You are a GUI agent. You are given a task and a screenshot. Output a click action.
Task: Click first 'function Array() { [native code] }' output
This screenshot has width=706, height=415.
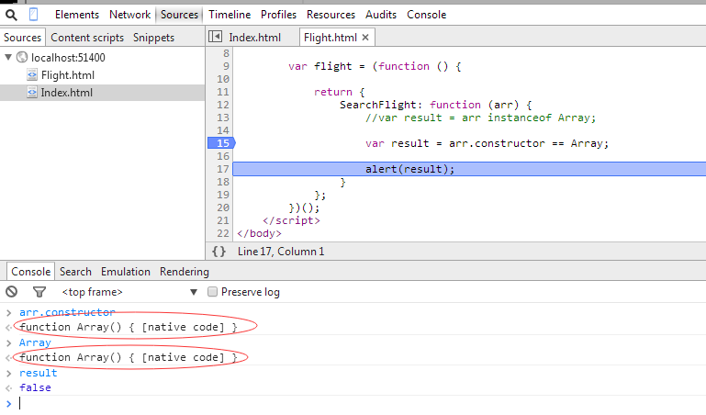click(x=129, y=327)
